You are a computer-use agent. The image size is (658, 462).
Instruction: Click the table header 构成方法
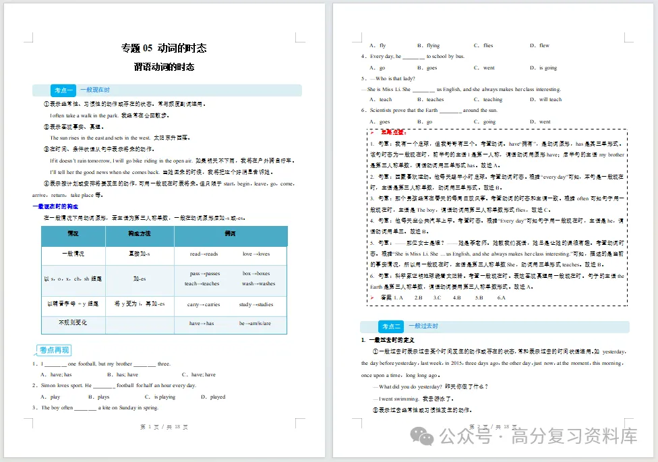tap(140, 233)
